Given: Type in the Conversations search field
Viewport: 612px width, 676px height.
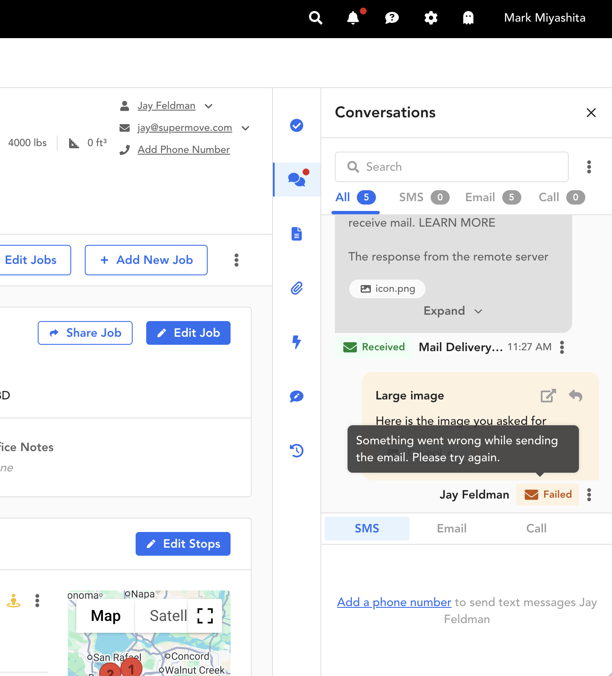Looking at the screenshot, I should 452,167.
